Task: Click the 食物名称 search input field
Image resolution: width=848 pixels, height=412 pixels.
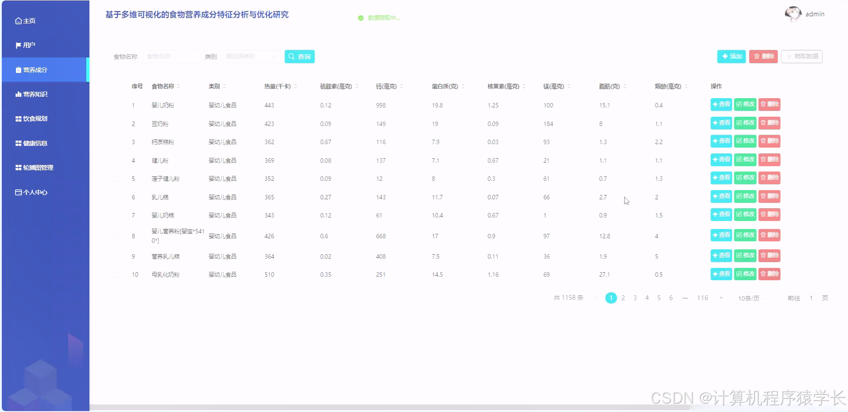Action: click(x=171, y=57)
